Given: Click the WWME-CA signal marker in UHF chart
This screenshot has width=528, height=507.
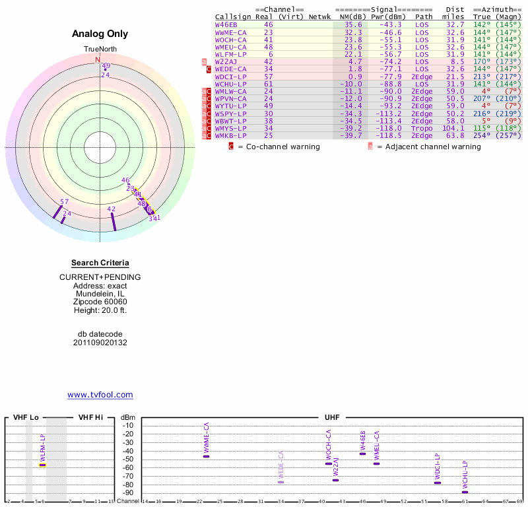Looking at the screenshot, I should pos(206,456).
